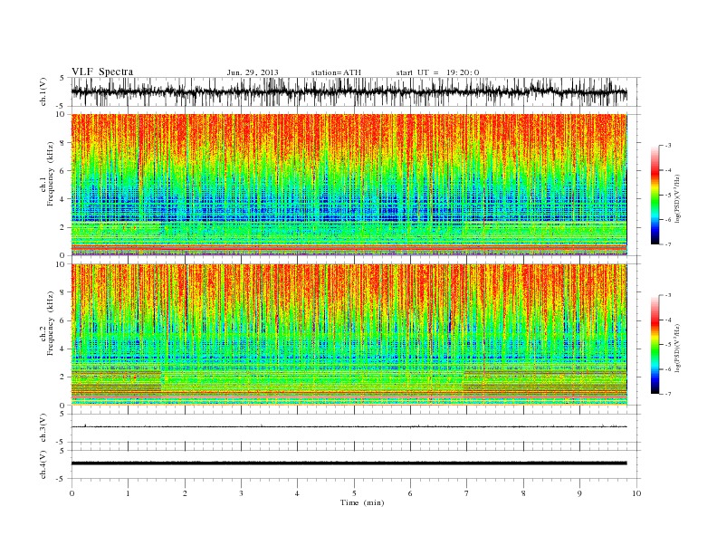Click inside the ch.2 spectrogram panel
Screen dimensions: 717x554
tap(349, 335)
